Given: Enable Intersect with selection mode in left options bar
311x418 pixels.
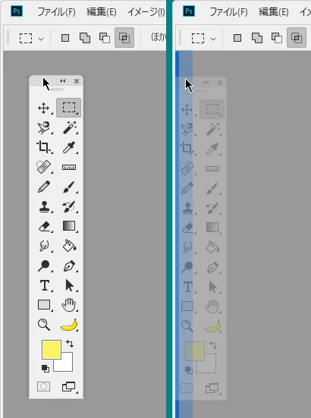Looking at the screenshot, I should click(124, 38).
